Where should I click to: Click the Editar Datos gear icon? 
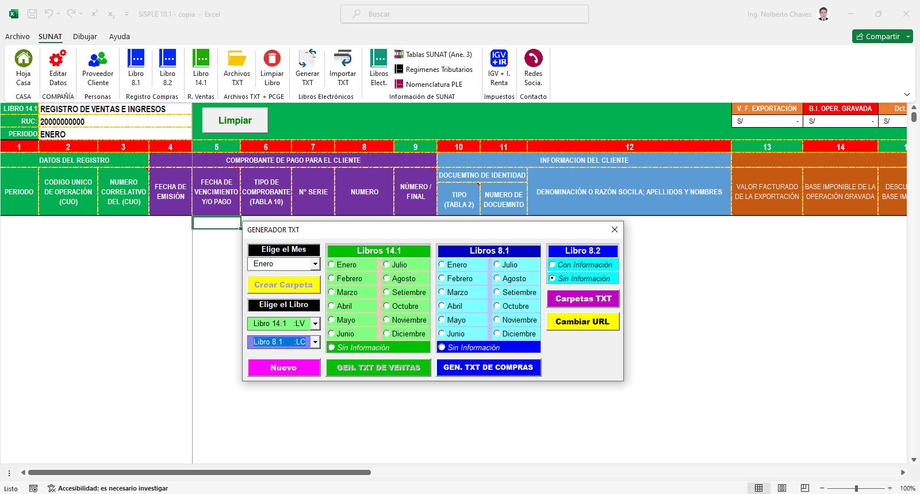[58, 59]
